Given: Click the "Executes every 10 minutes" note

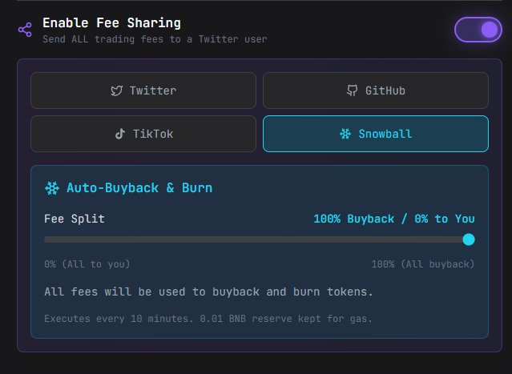Looking at the screenshot, I should (208, 319).
